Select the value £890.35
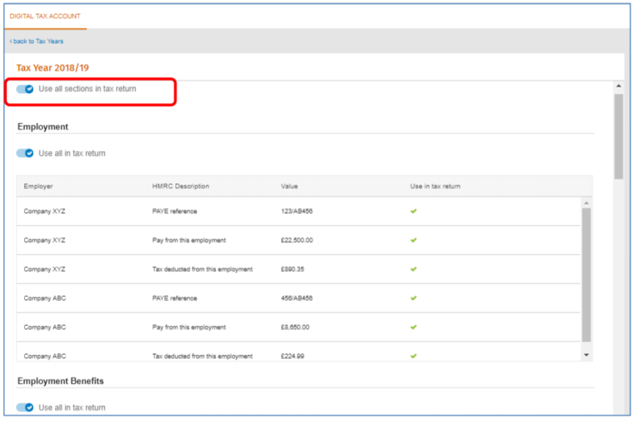The image size is (635, 421). click(x=292, y=269)
